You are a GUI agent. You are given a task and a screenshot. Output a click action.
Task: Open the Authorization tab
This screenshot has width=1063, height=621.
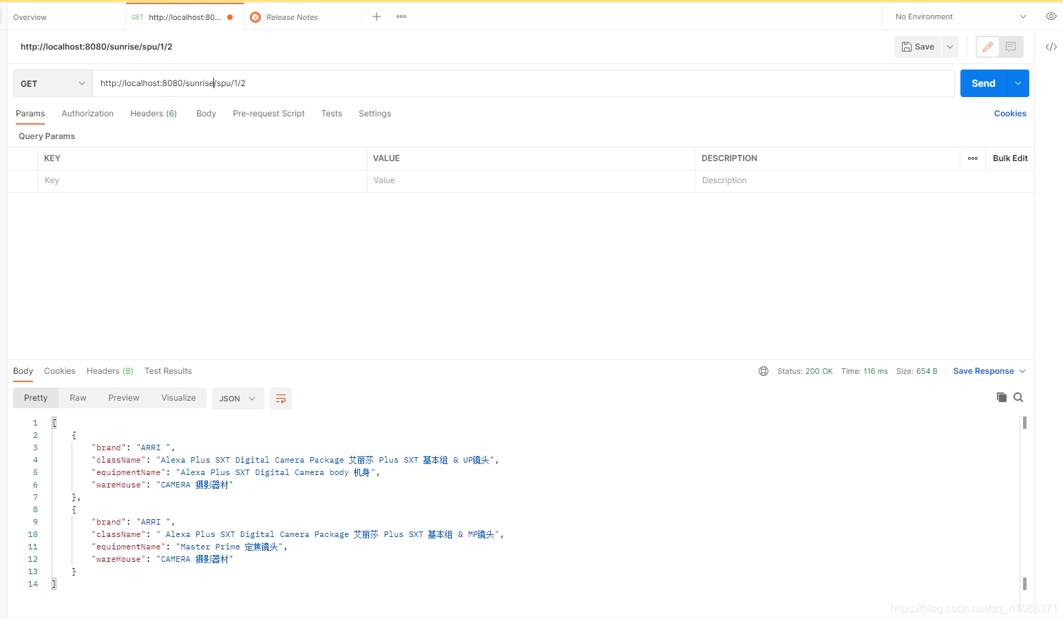(87, 114)
